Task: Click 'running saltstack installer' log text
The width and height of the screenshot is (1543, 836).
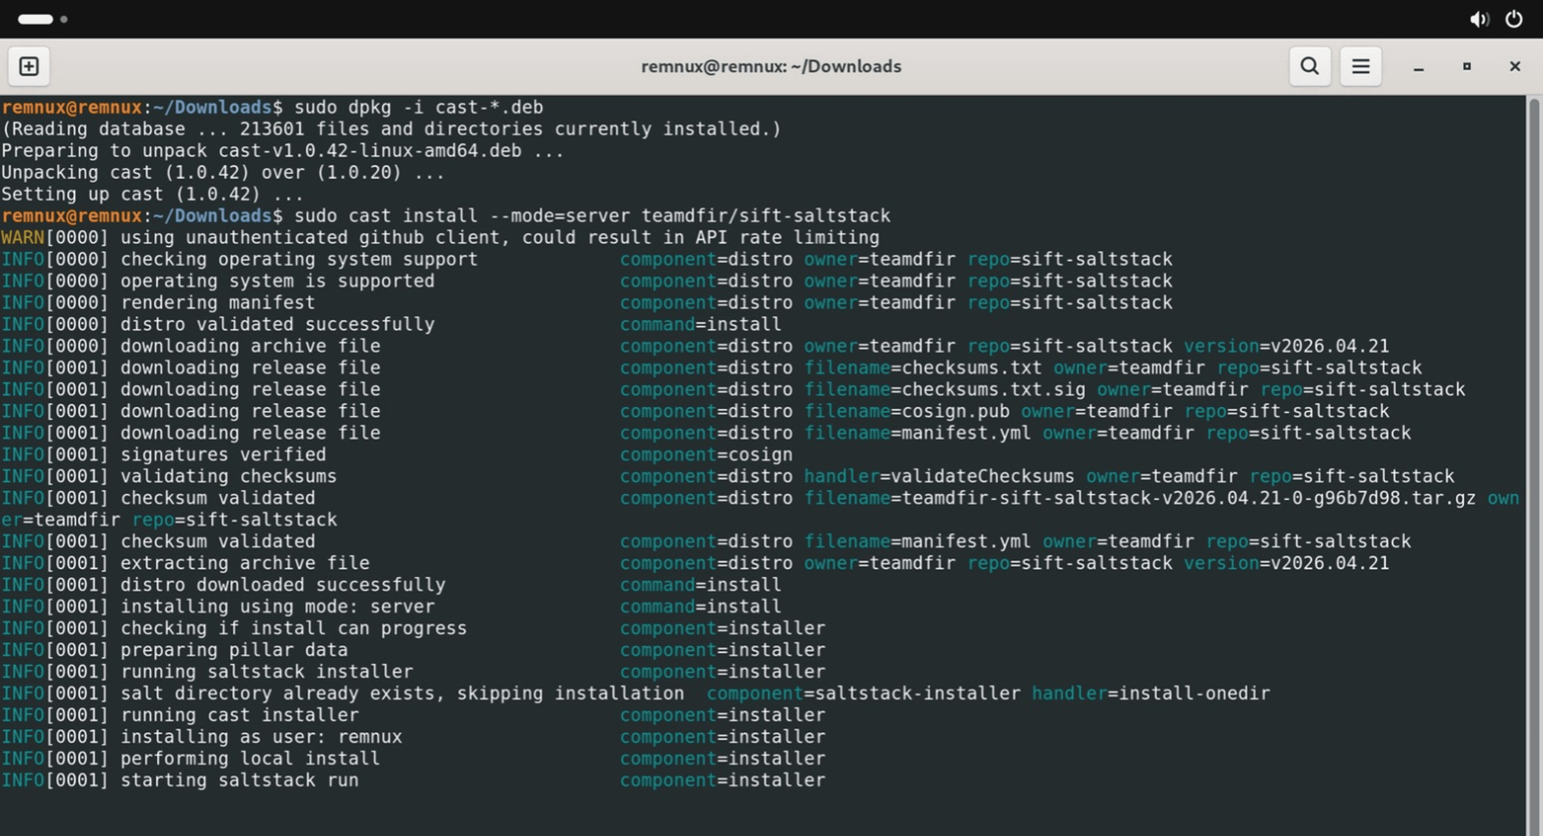Action: point(266,672)
